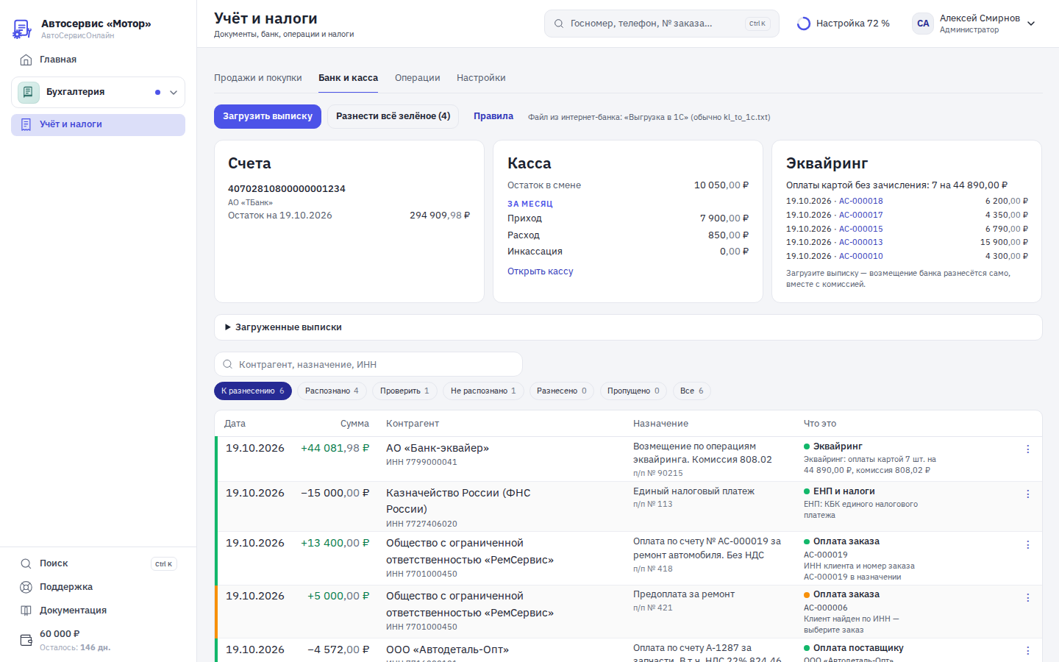Open row menu for ООО «Автодеталь-Опт»

coord(1027,651)
